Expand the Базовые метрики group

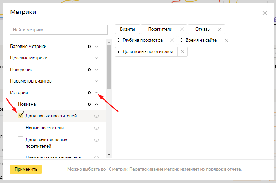[97, 47]
